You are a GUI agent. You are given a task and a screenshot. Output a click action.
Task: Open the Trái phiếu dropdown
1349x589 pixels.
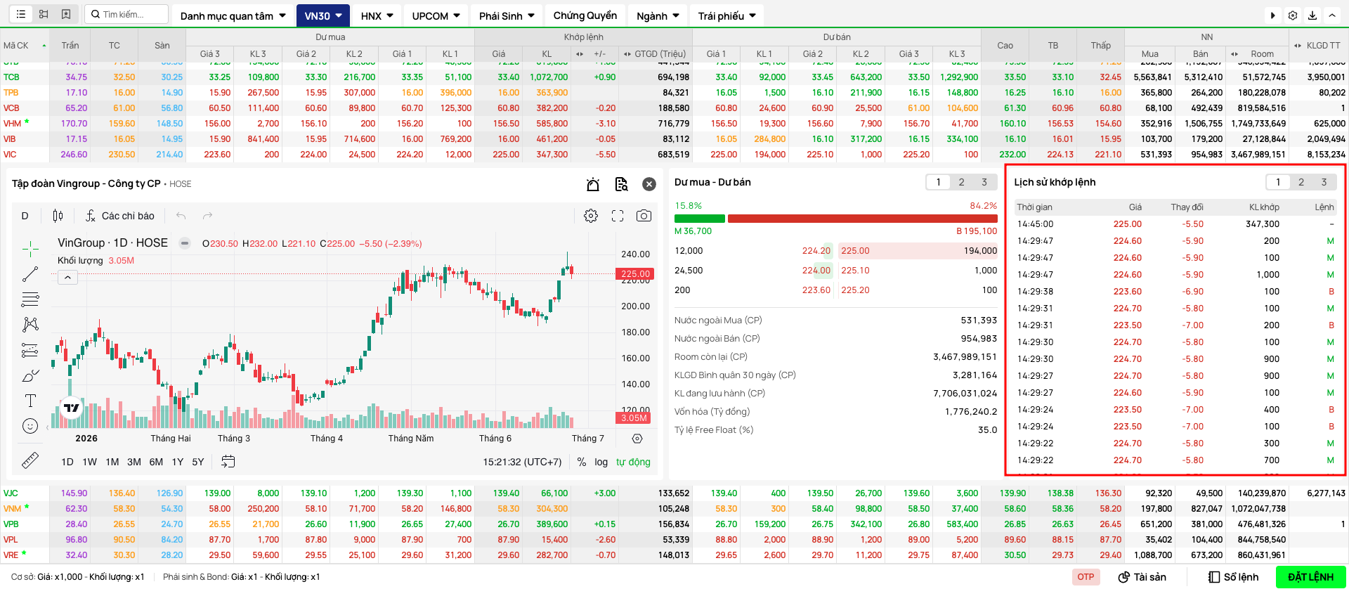pos(727,15)
